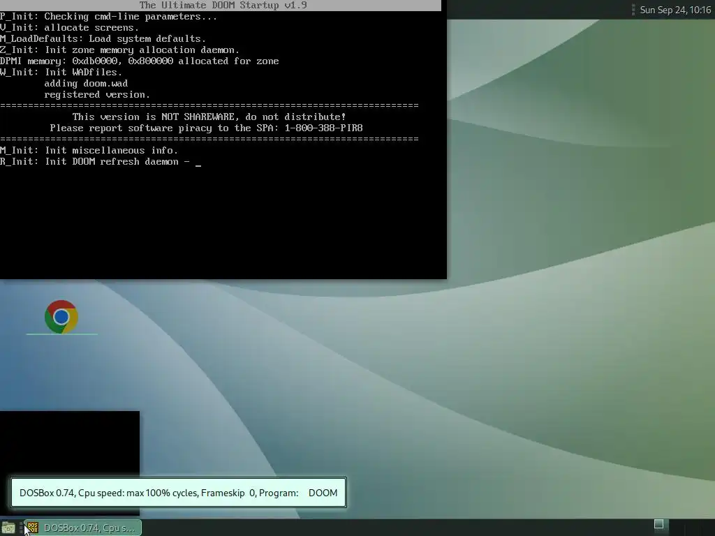
Task: Click the 'M_Init: Init miscellaneous info.' line
Action: [89, 151]
